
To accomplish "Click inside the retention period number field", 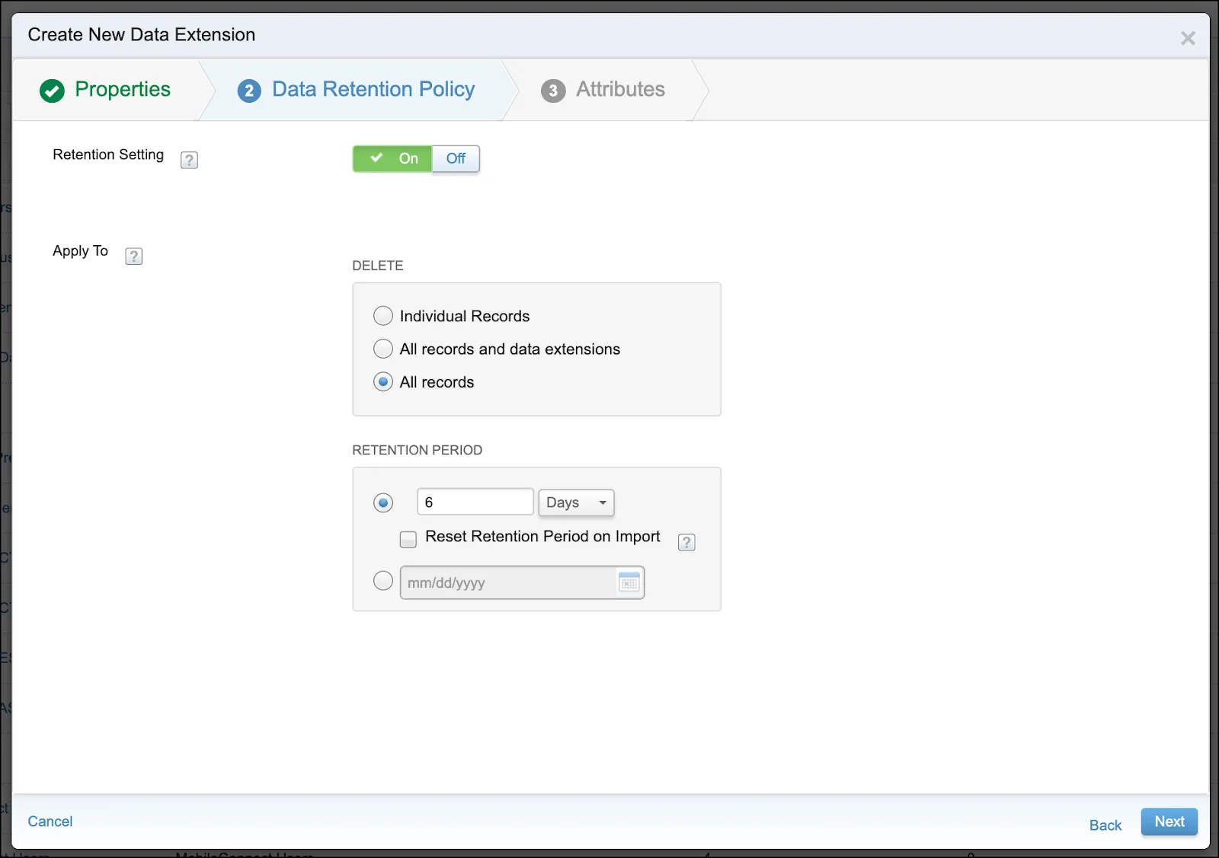I will pyautogui.click(x=474, y=502).
